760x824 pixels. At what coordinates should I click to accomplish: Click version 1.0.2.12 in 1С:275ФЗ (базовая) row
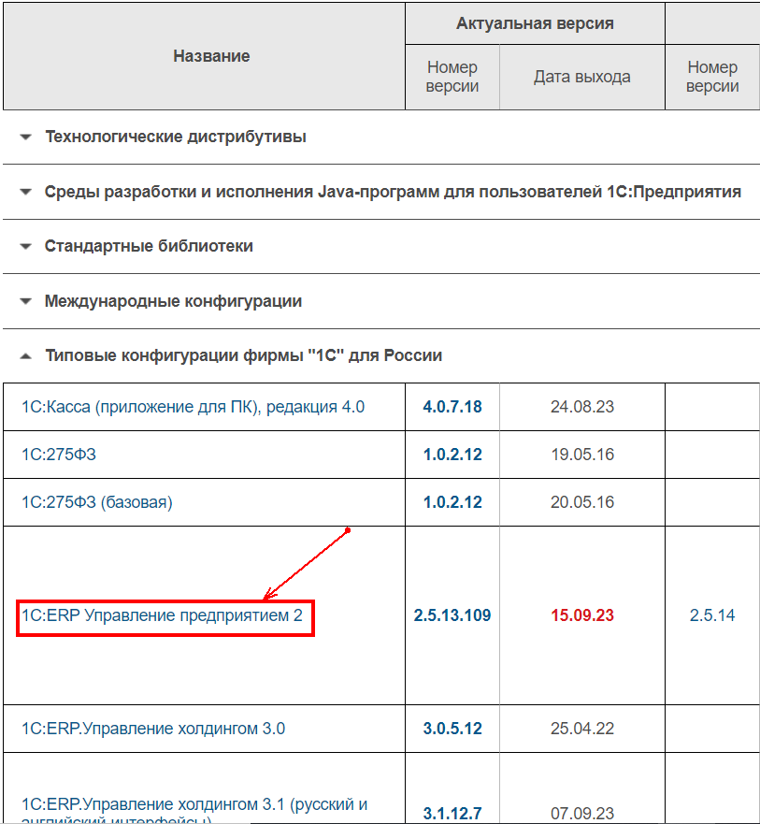point(452,502)
